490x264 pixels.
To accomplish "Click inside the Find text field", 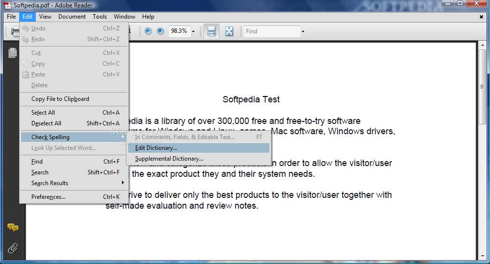I will tap(272, 31).
